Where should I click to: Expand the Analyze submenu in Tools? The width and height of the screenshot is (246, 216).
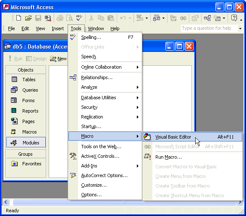pyautogui.click(x=105, y=87)
